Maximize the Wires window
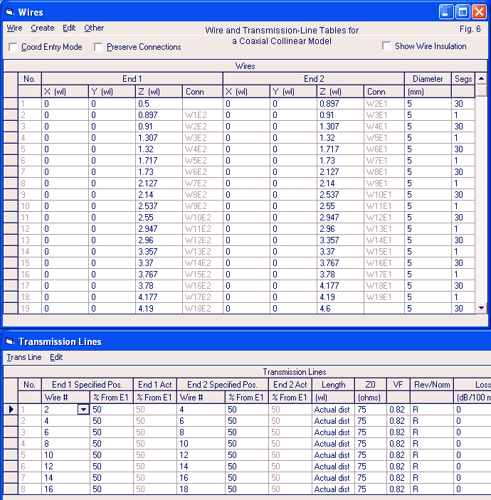The height and width of the screenshot is (500, 491). pyautogui.click(x=463, y=12)
